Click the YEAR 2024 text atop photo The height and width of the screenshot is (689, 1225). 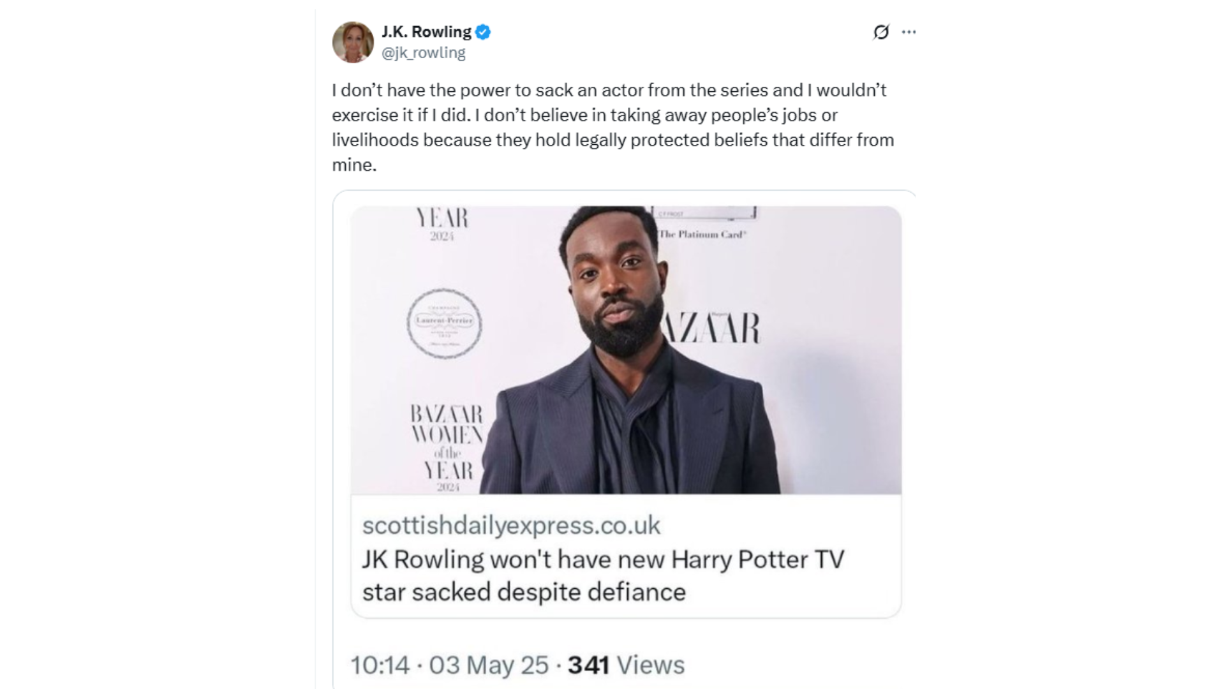click(442, 224)
